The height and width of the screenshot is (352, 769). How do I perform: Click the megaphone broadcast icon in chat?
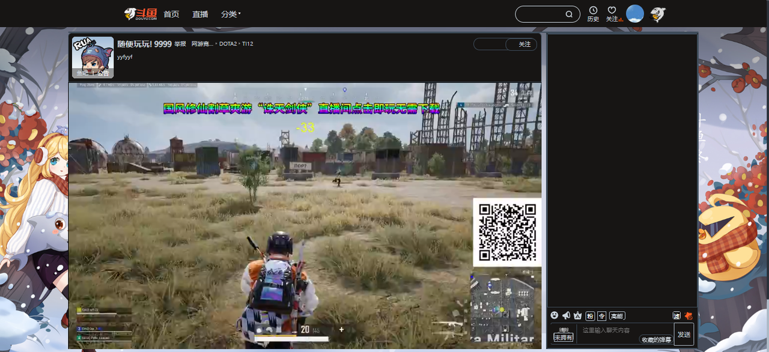[566, 315]
